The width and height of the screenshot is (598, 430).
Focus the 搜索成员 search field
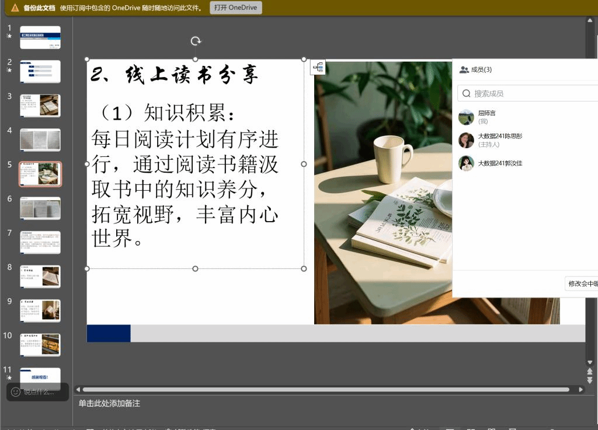click(x=531, y=93)
